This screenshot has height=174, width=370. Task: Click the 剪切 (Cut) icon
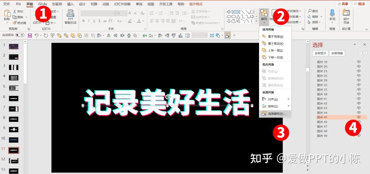point(15,11)
